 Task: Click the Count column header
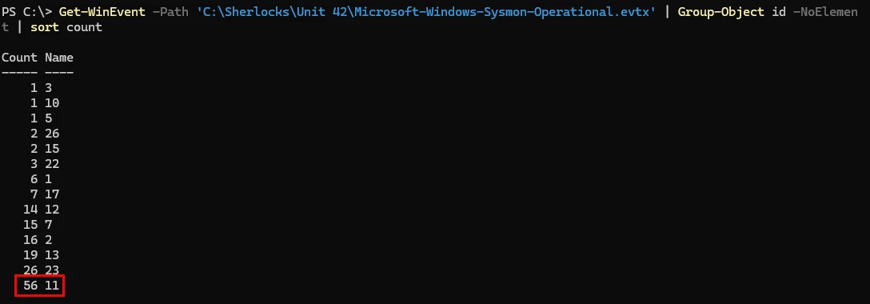19,58
